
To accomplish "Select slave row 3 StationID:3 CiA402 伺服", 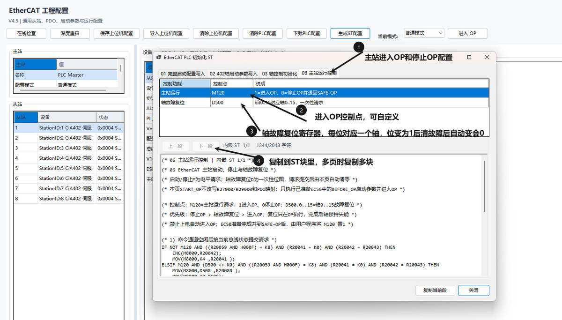I will click(x=69, y=148).
